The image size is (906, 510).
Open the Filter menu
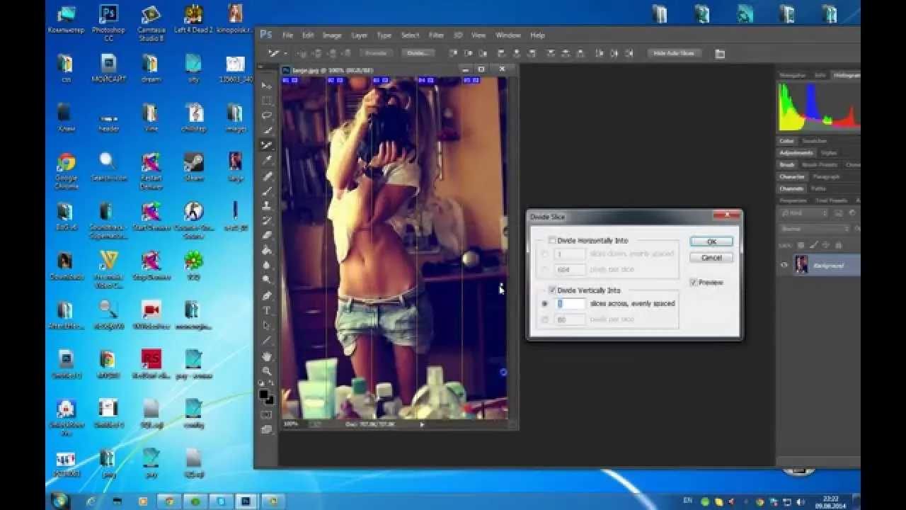(x=437, y=35)
